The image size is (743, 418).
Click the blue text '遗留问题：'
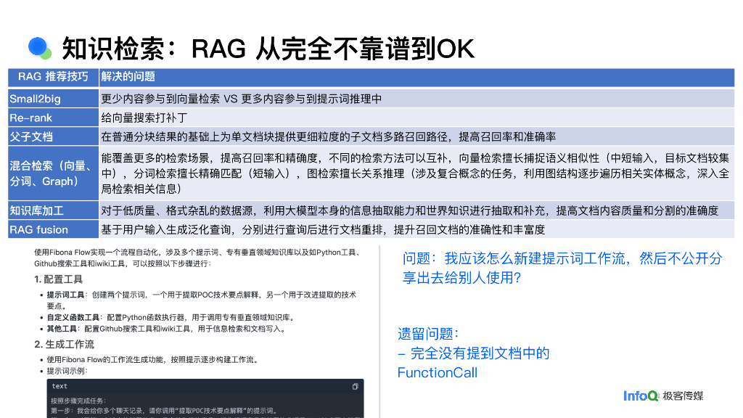(428, 334)
